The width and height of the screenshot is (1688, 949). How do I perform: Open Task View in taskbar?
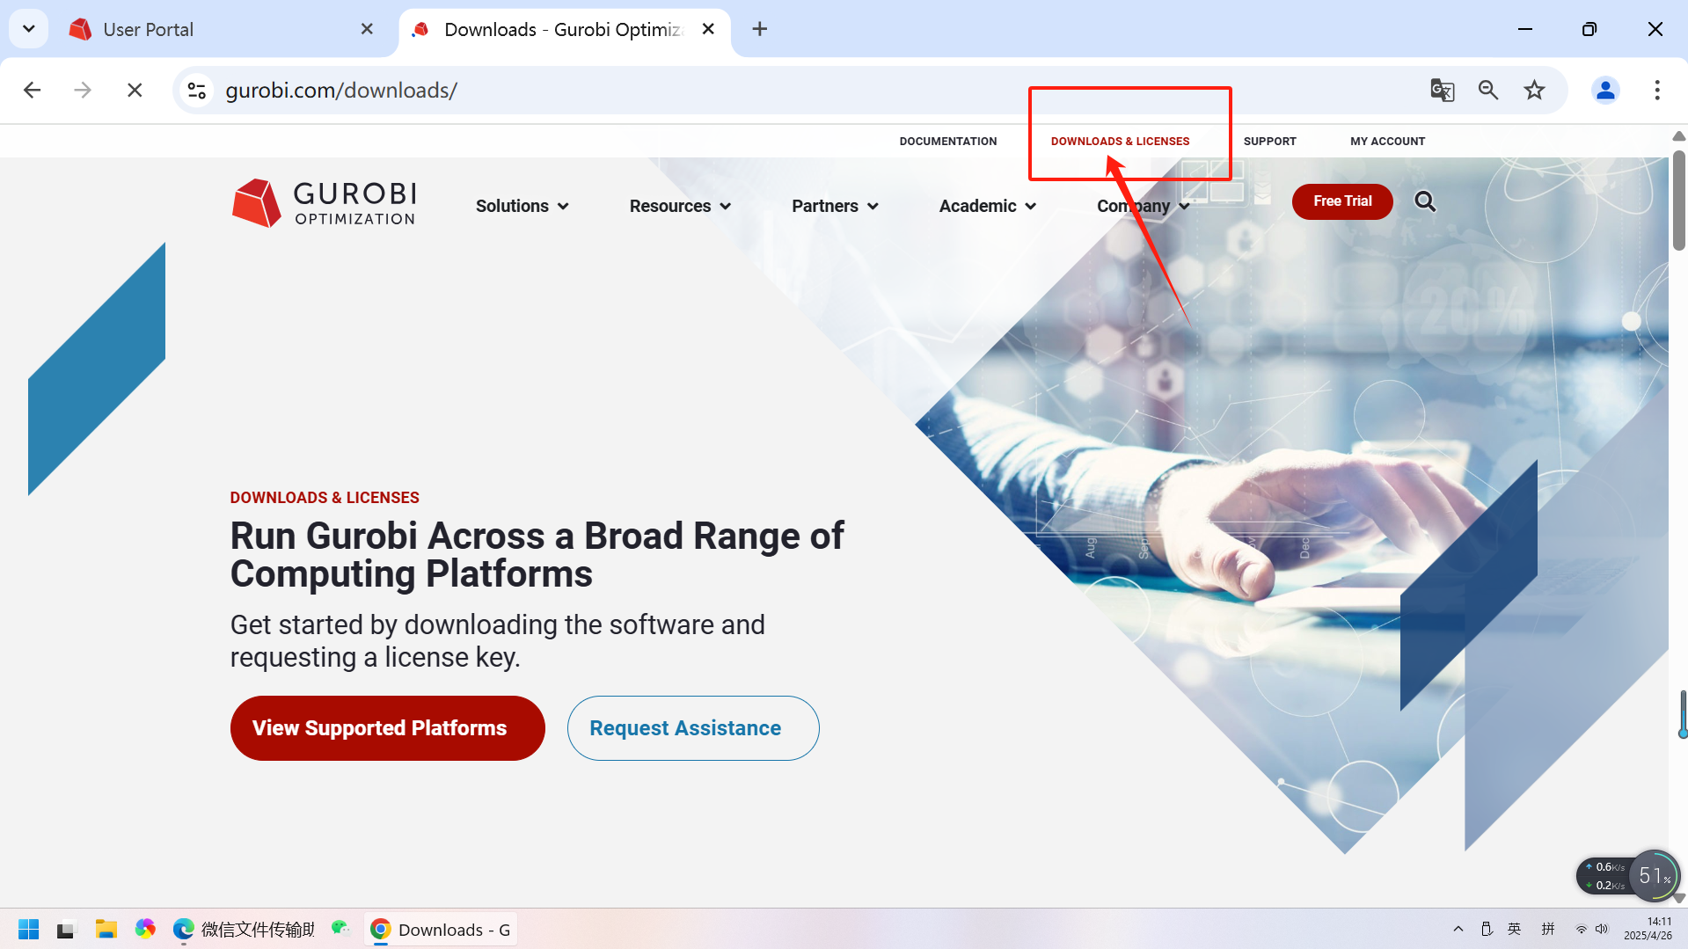pyautogui.click(x=66, y=929)
